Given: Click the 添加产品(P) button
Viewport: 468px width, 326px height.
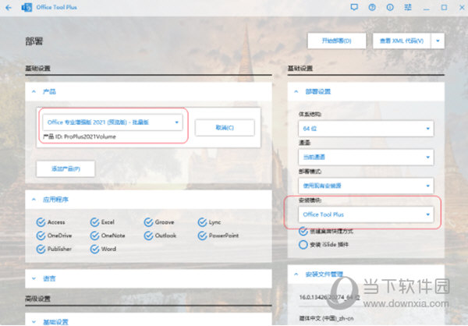Looking at the screenshot, I should click(66, 168).
